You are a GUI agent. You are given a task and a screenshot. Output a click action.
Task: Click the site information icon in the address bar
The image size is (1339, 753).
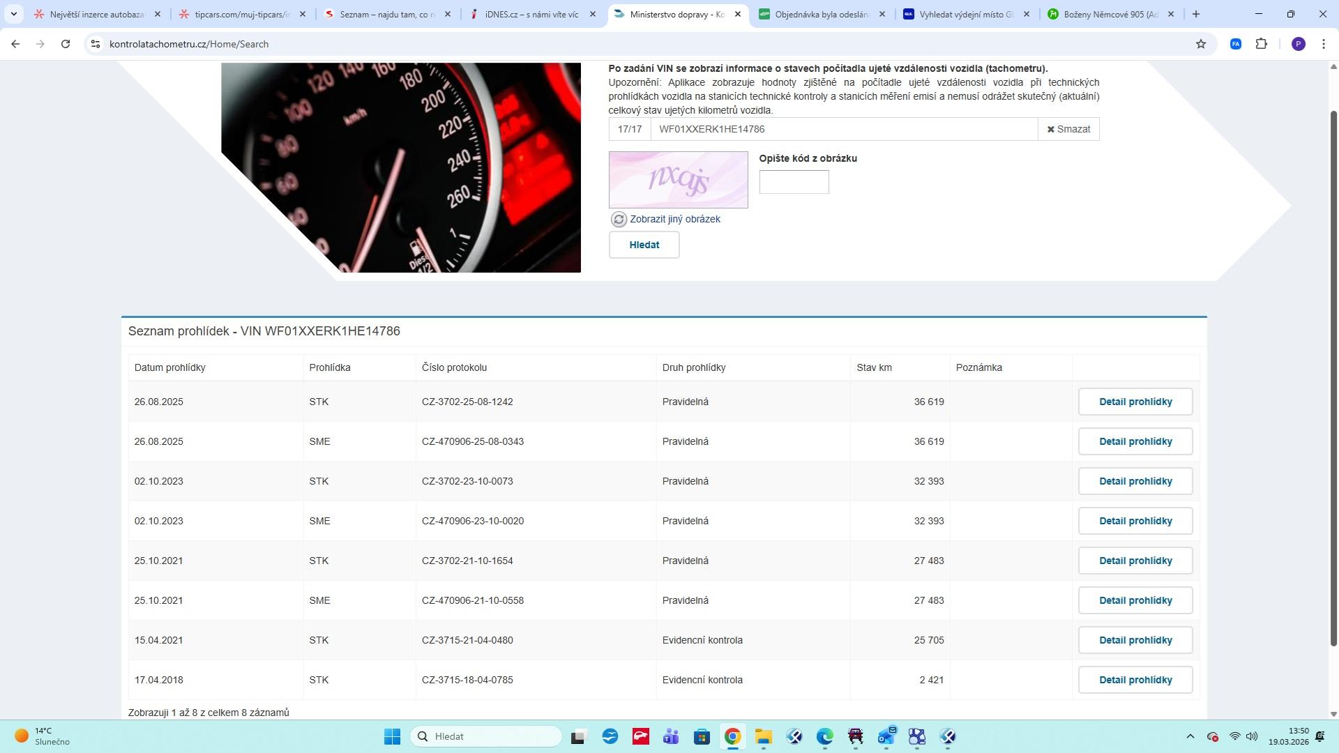pyautogui.click(x=96, y=44)
